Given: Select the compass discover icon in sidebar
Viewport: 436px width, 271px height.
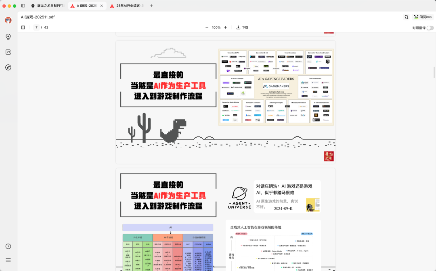Looking at the screenshot, I should [8, 67].
